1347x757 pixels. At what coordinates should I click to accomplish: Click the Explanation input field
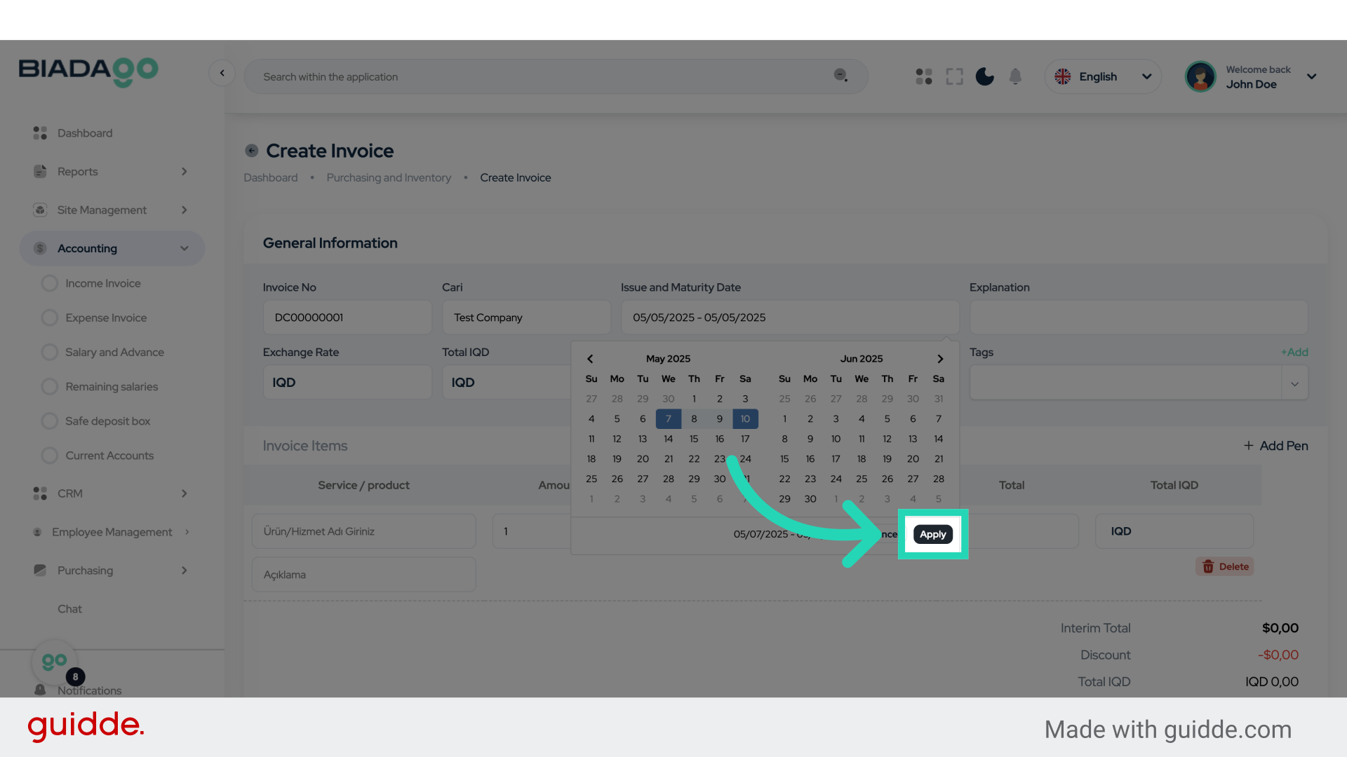pyautogui.click(x=1138, y=318)
